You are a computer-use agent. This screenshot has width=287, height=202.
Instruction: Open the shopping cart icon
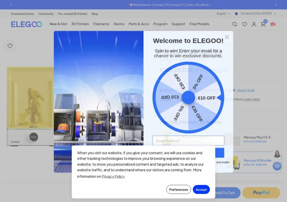[x=263, y=24]
